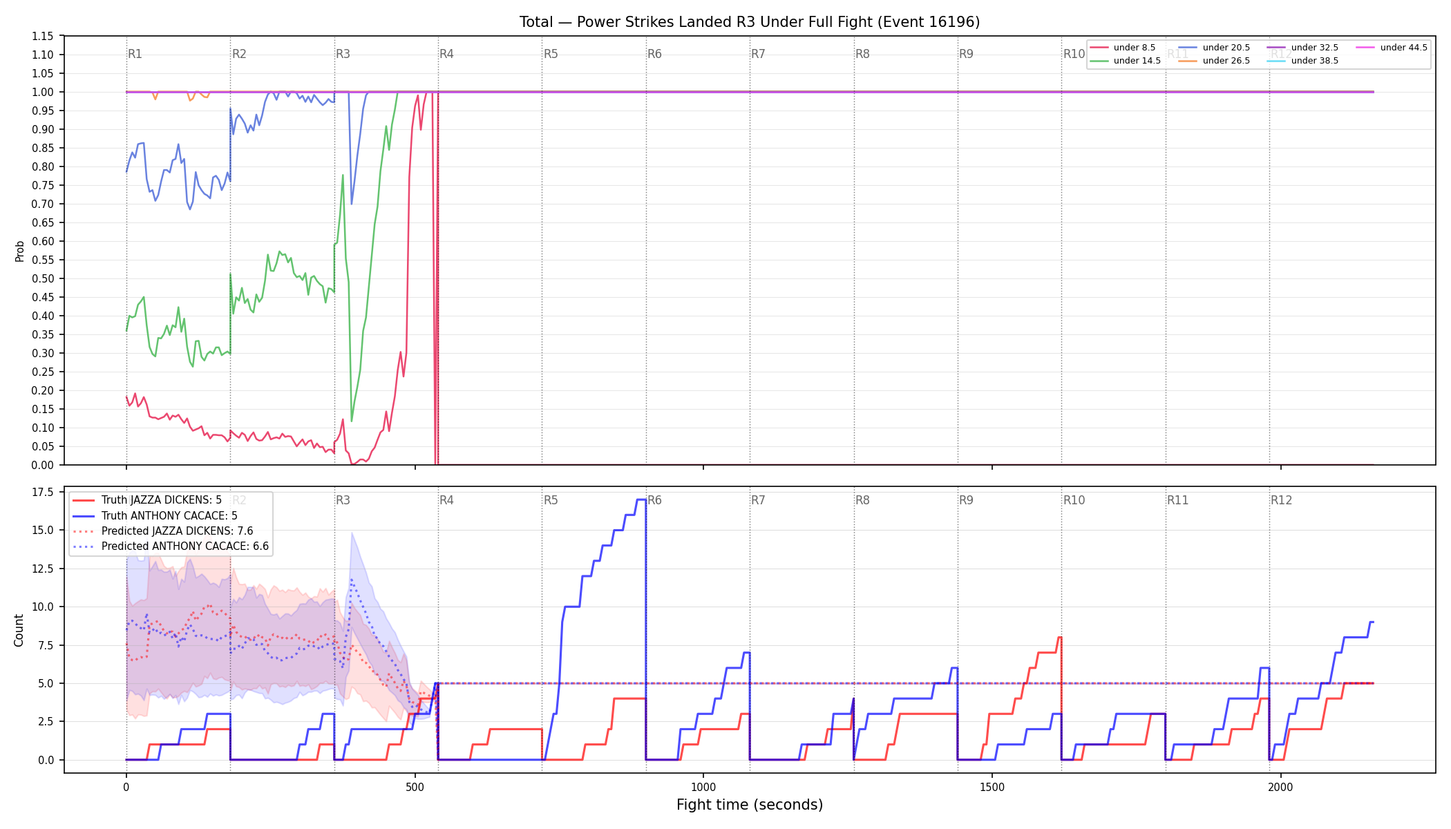This screenshot has height=829, width=1451.
Task: Click the chart title mentioning Event 16196
Action: (750, 22)
